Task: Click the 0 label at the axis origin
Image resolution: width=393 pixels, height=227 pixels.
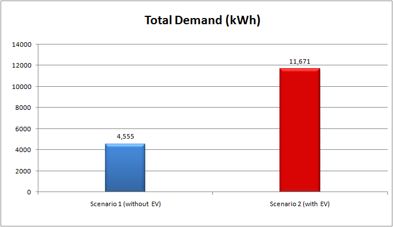Action: (29, 192)
